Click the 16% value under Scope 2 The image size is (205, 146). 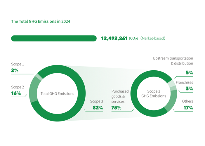(x=16, y=93)
